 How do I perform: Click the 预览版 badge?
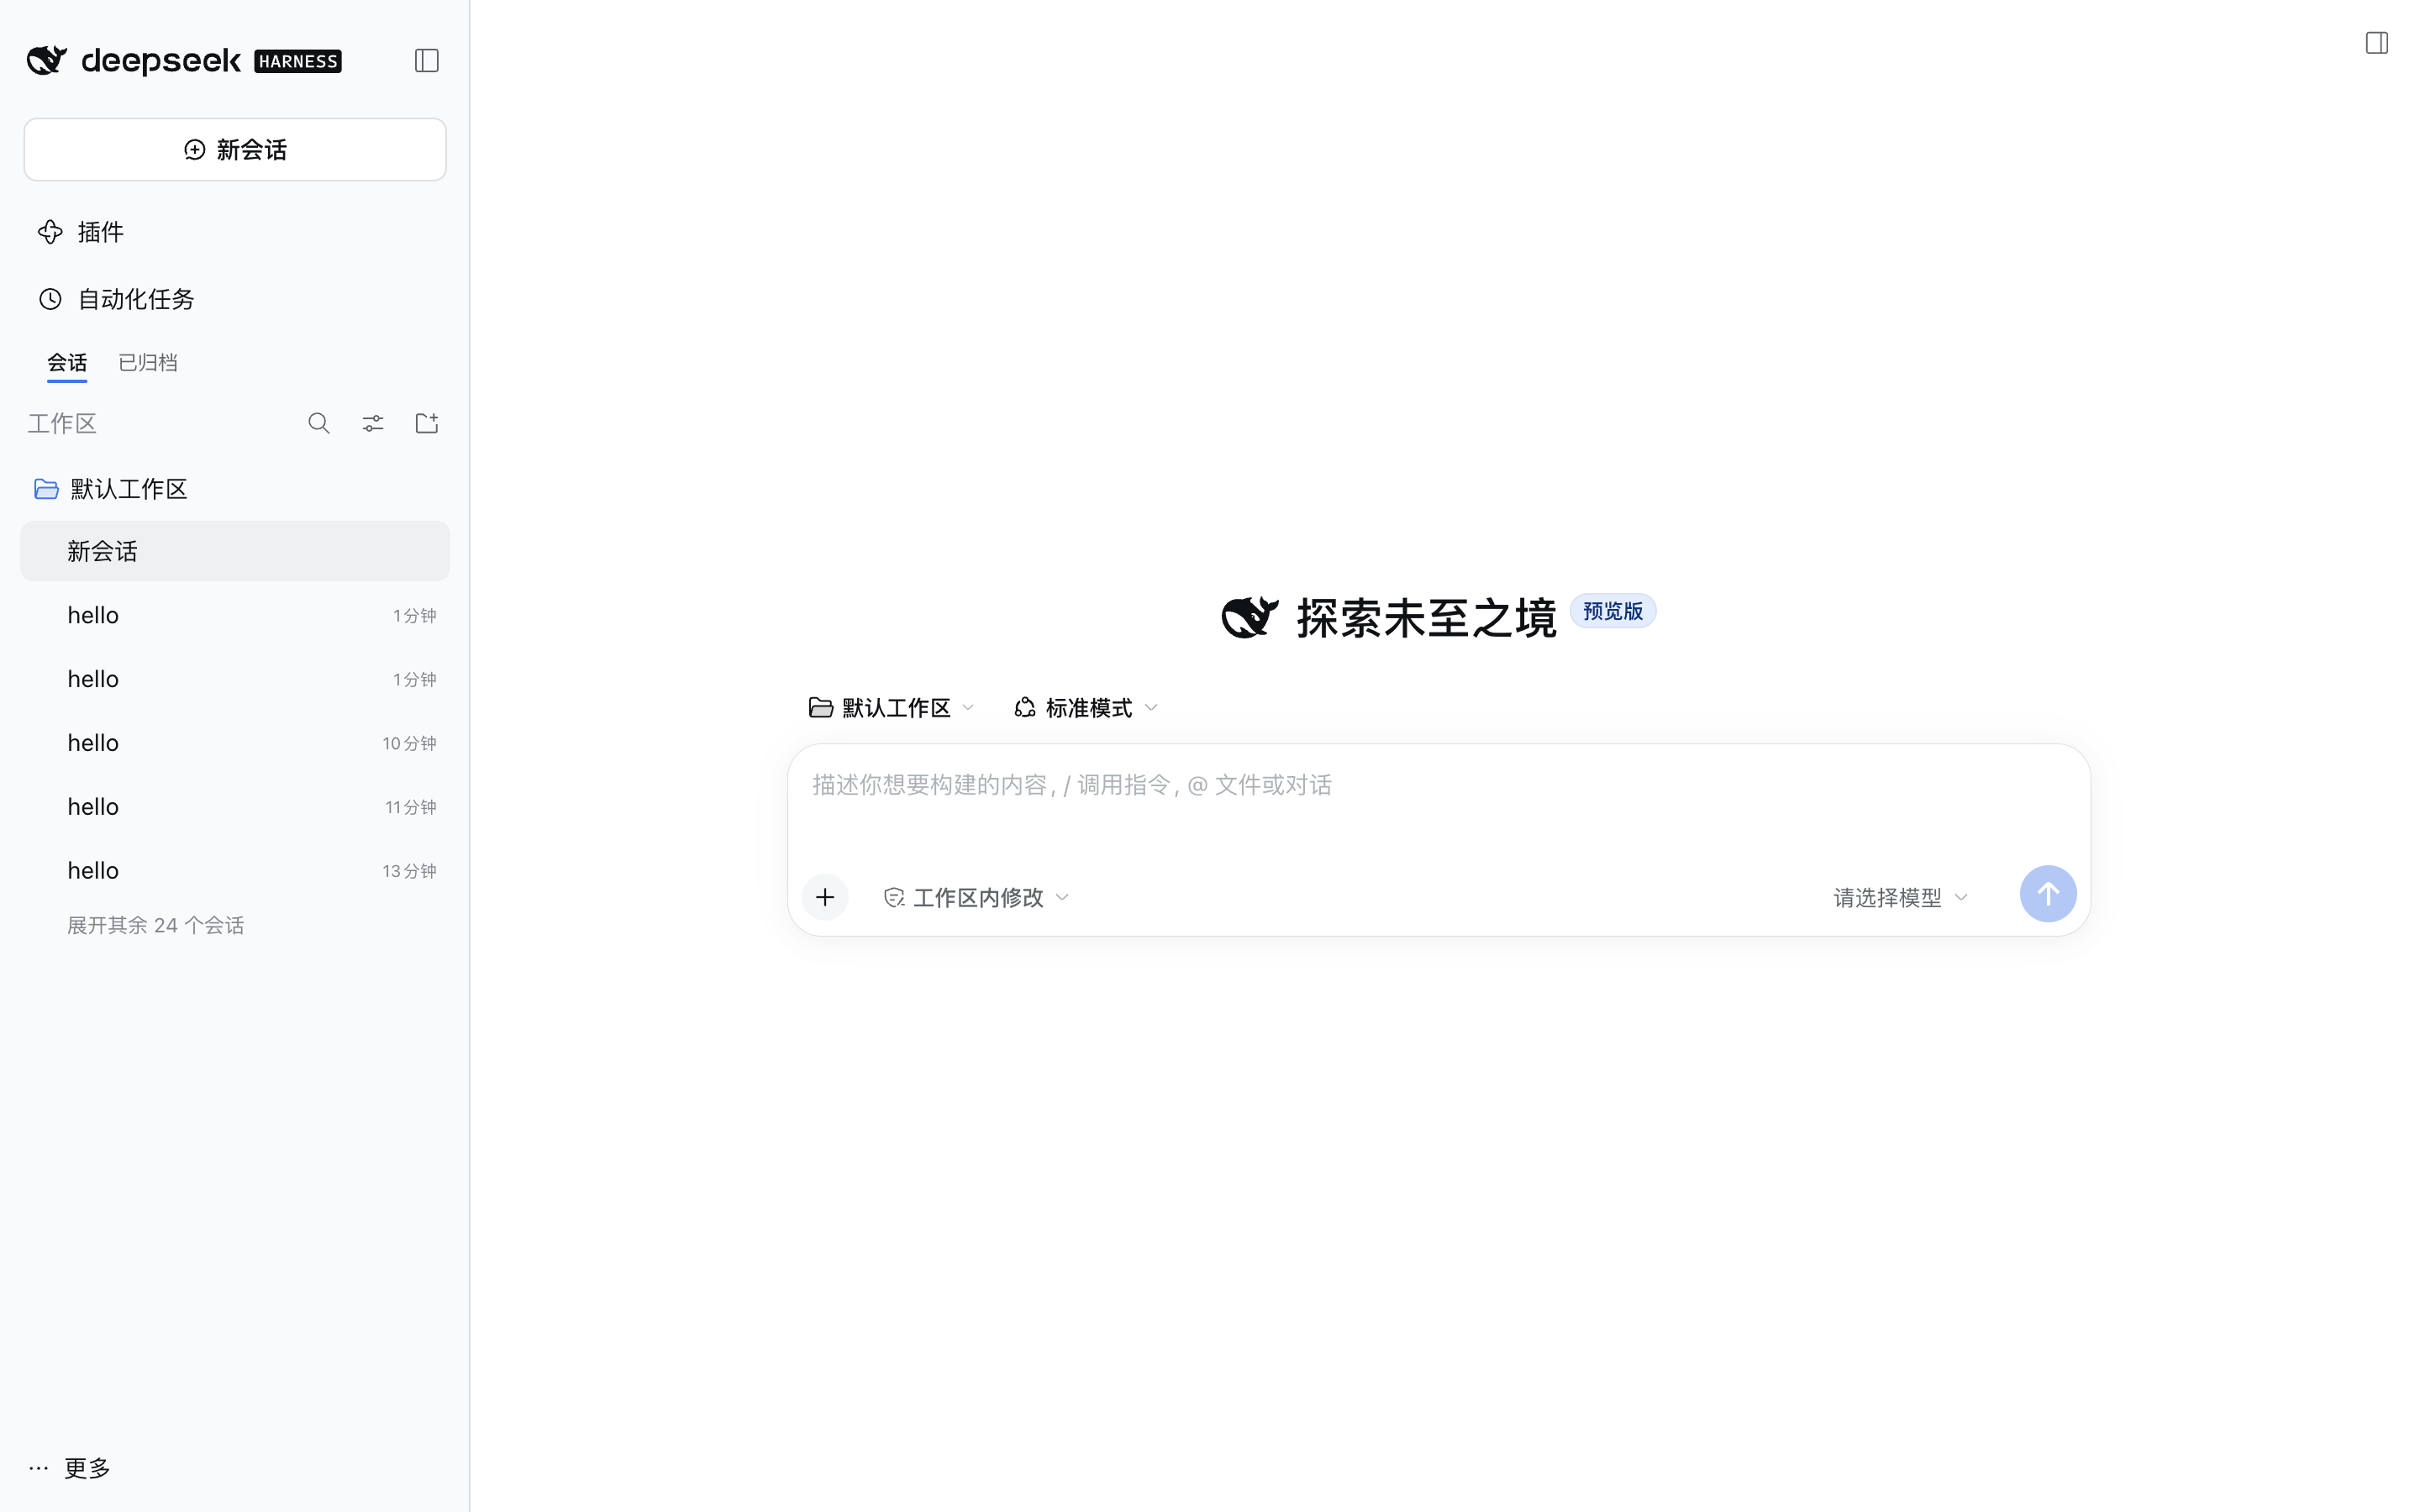(x=1613, y=611)
